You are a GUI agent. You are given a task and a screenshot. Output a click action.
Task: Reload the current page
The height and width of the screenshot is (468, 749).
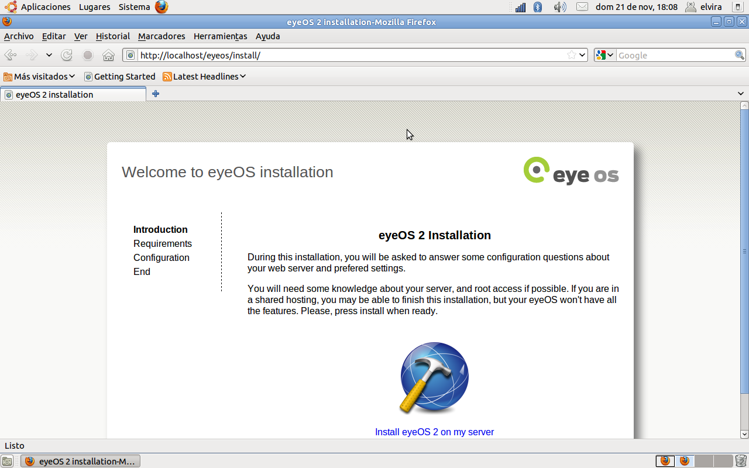point(67,55)
